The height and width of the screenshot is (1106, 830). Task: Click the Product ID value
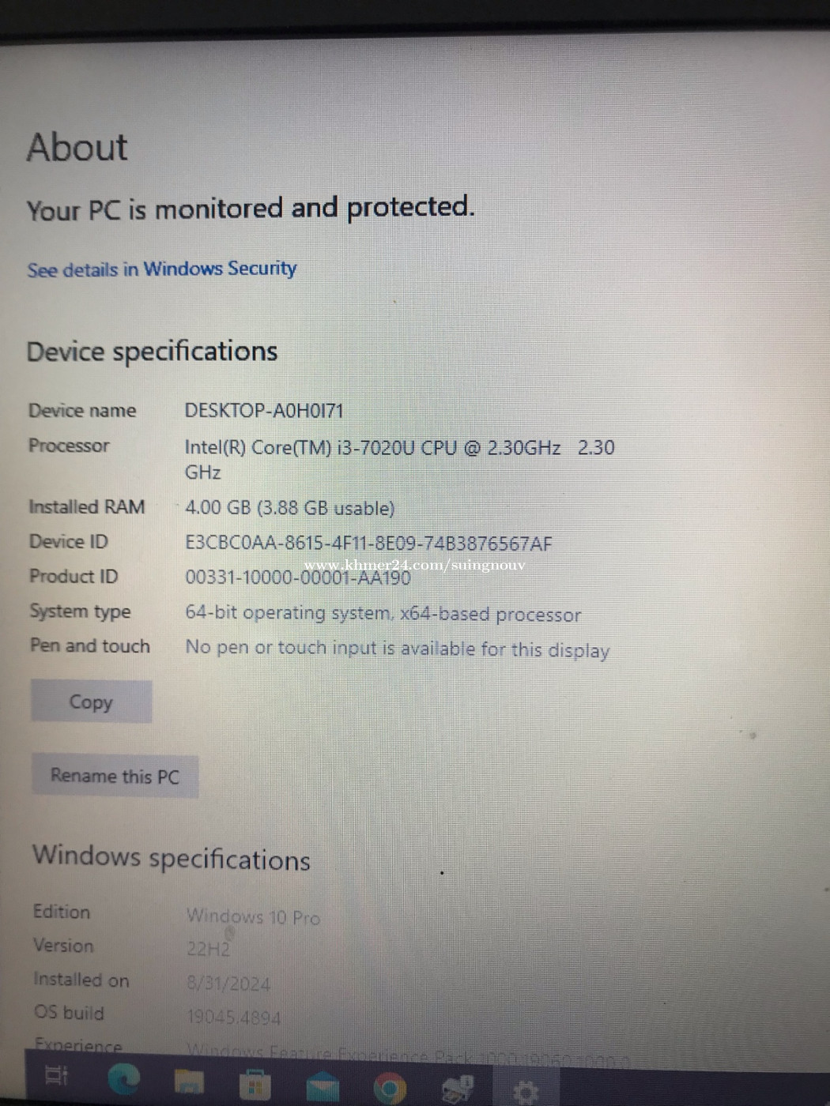298,577
